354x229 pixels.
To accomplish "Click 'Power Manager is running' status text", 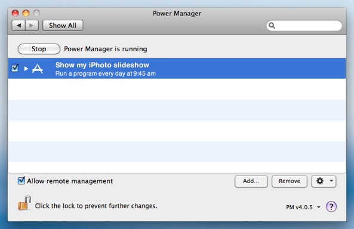I will (106, 49).
